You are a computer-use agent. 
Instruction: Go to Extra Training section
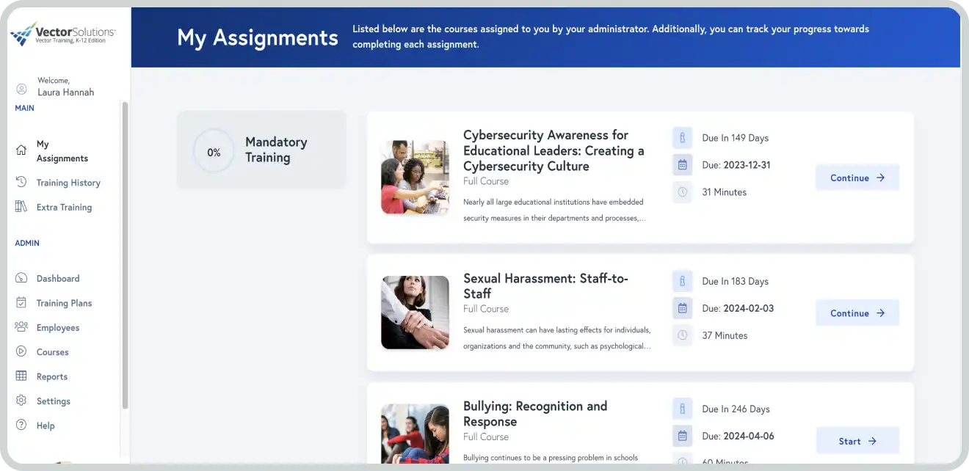64,208
